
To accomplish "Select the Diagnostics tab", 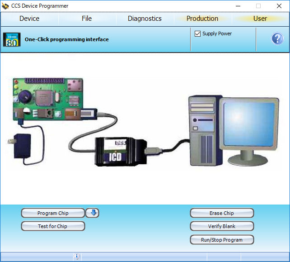I will pos(145,19).
